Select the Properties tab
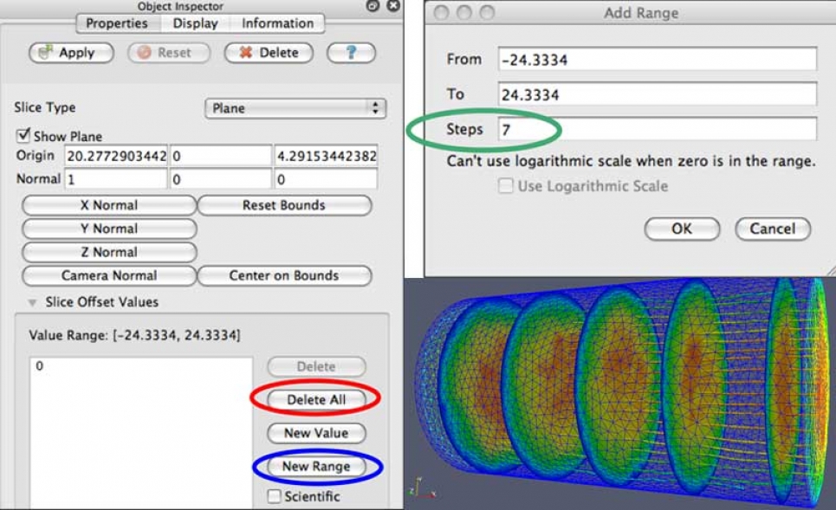The width and height of the screenshot is (836, 510). click(116, 23)
